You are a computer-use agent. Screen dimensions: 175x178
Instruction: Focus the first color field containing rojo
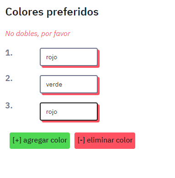tap(69, 57)
